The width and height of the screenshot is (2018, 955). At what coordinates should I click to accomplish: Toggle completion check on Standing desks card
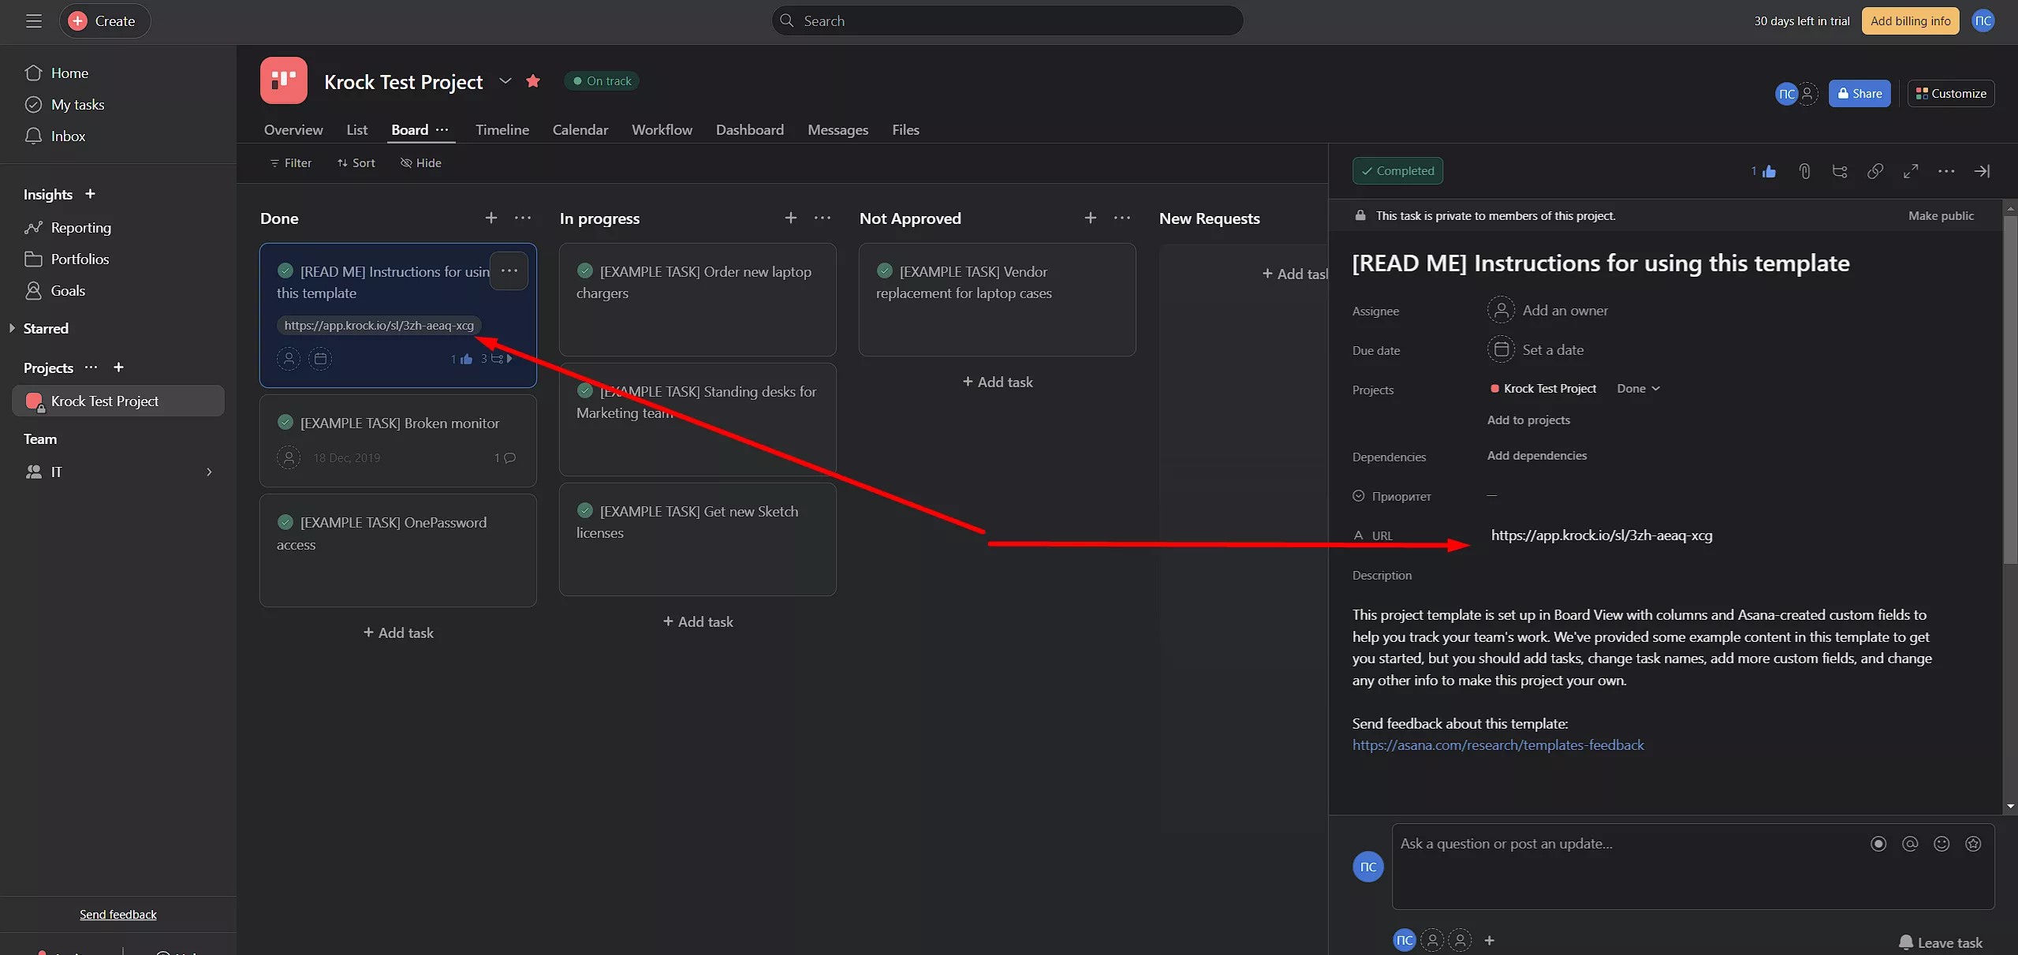point(585,391)
